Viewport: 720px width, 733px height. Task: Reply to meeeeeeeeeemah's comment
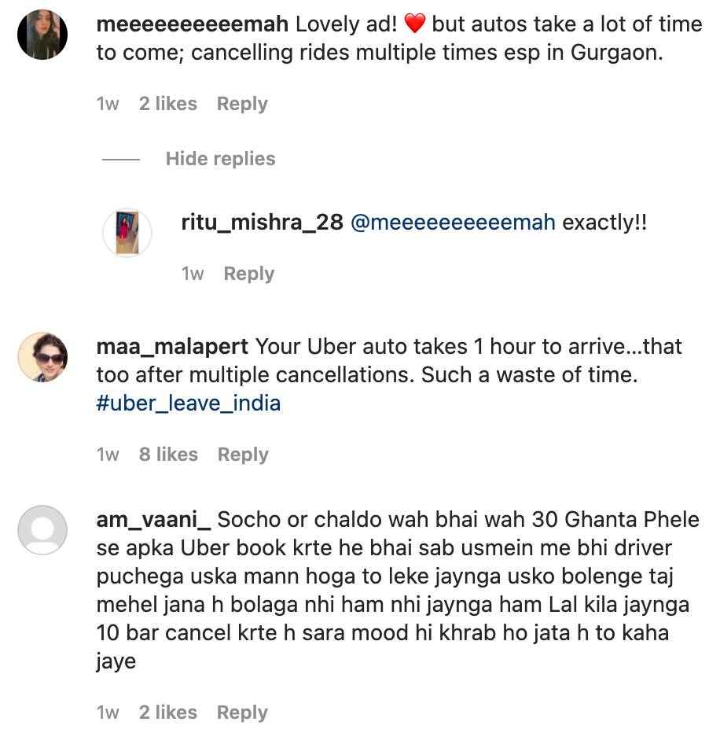pyautogui.click(x=242, y=104)
